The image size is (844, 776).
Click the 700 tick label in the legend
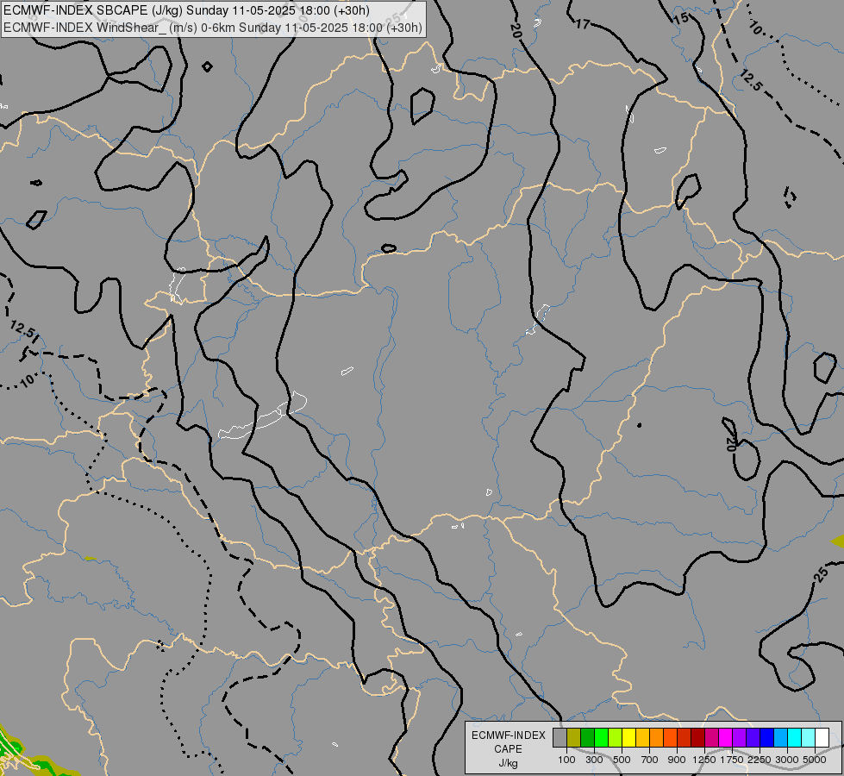tap(650, 760)
